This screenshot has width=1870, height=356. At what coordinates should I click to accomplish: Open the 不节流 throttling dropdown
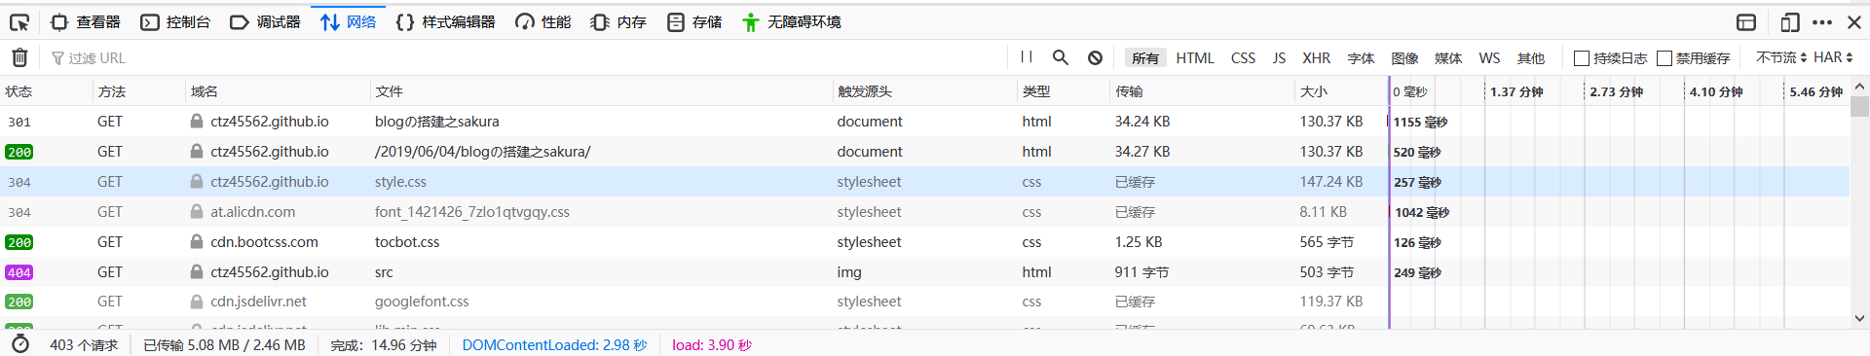[1780, 57]
